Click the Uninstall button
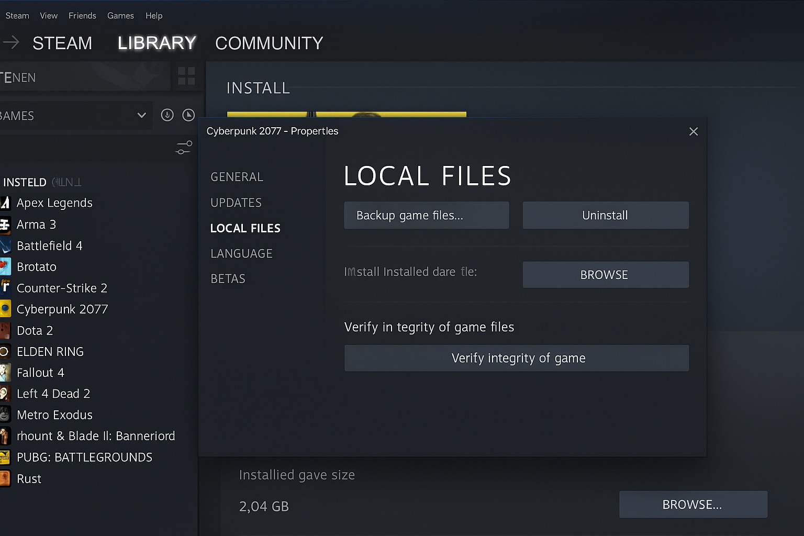Viewport: 804px width, 536px height. pos(606,215)
